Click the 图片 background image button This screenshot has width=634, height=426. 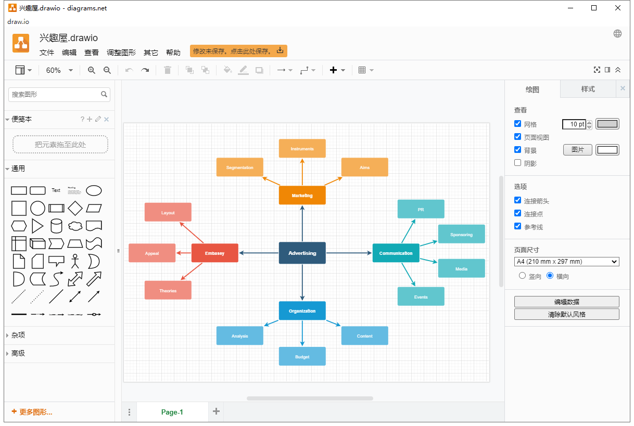pos(578,150)
